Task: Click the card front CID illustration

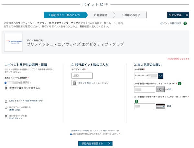Action: (x=160, y=89)
